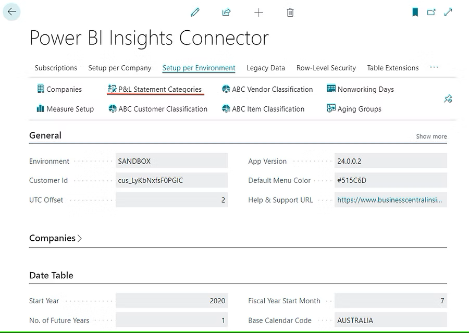Viewport: 469px width, 333px height.
Task: Switch to the Row-Level Security tab
Action: (x=326, y=68)
